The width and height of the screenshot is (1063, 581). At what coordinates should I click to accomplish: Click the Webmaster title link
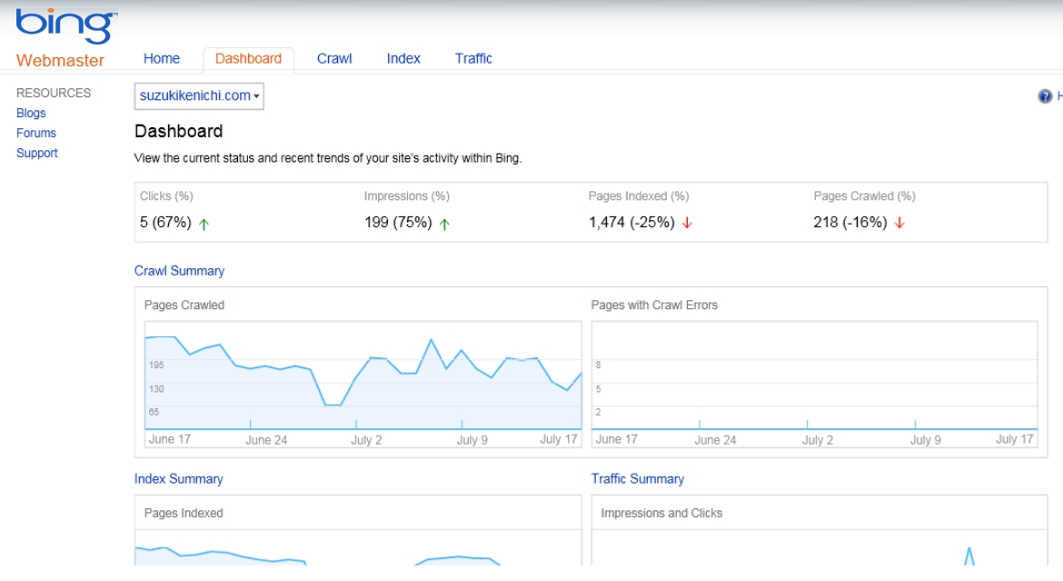[x=60, y=60]
